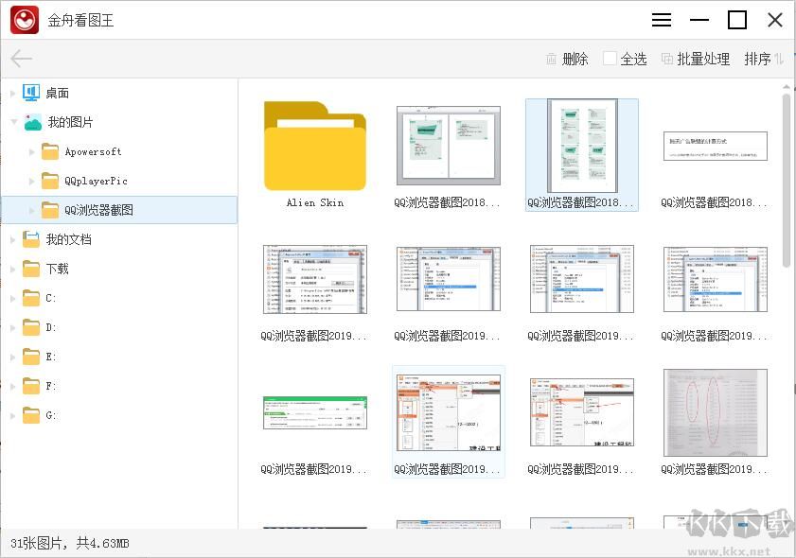This screenshot has height=558, width=796.
Task: Select the first 2019 properties-dialog thumbnail
Action: click(315, 279)
